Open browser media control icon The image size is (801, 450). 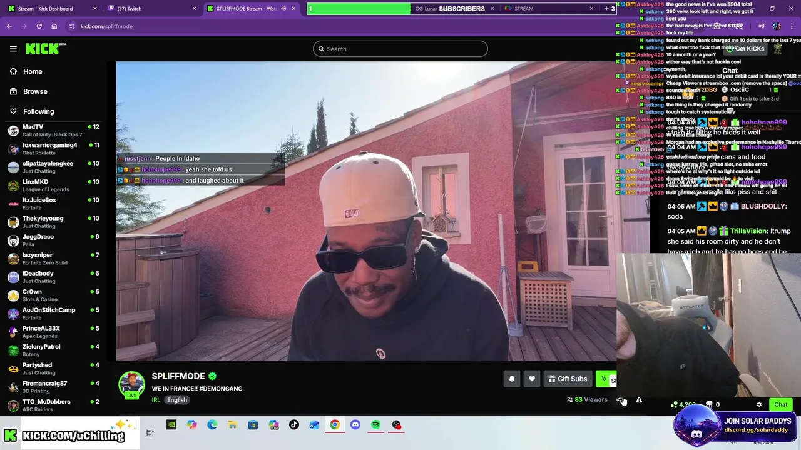tap(762, 26)
